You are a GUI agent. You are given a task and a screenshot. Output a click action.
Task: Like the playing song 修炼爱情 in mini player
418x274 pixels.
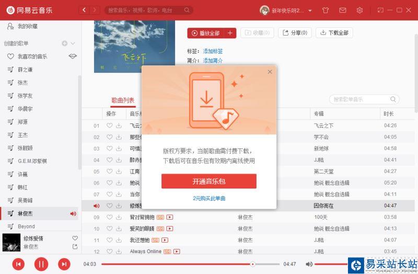pos(75,238)
